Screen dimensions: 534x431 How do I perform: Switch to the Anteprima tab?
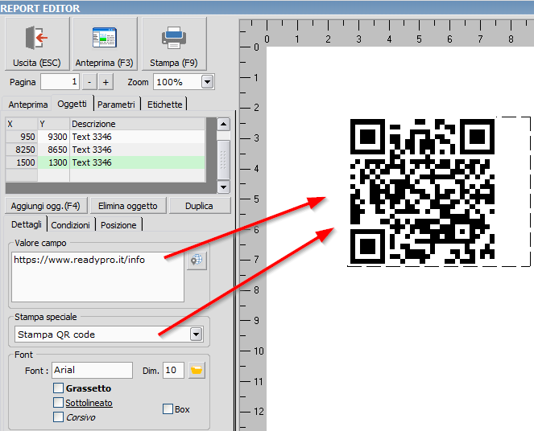[28, 105]
